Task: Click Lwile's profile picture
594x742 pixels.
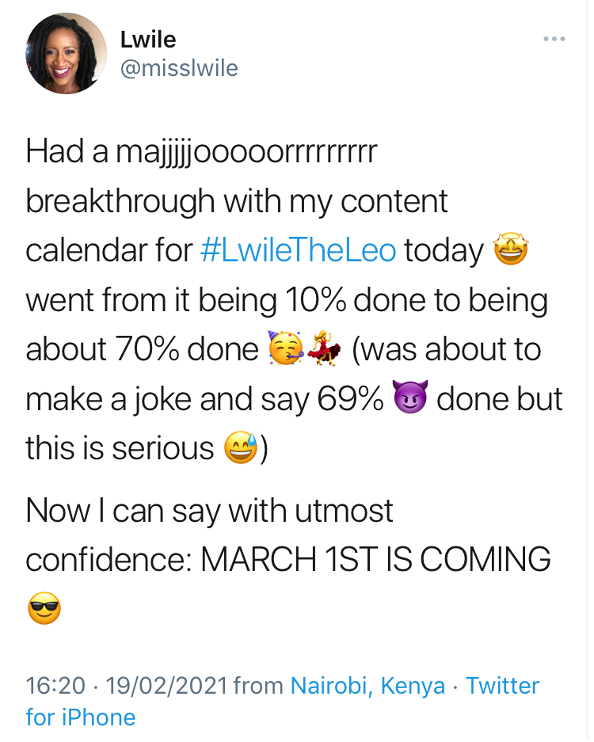Action: (x=67, y=55)
